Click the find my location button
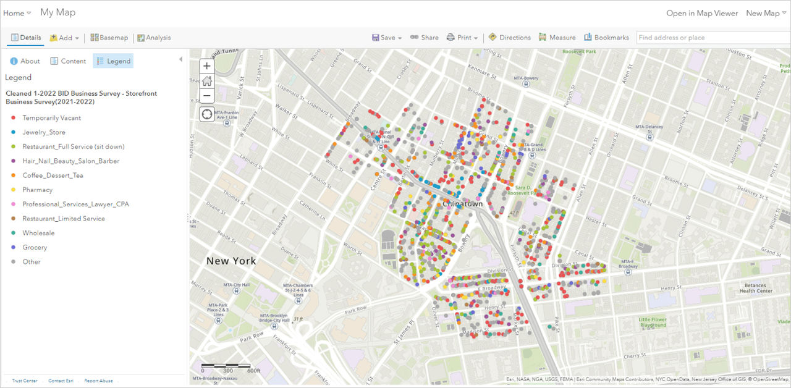This screenshot has height=388, width=791. (x=207, y=114)
